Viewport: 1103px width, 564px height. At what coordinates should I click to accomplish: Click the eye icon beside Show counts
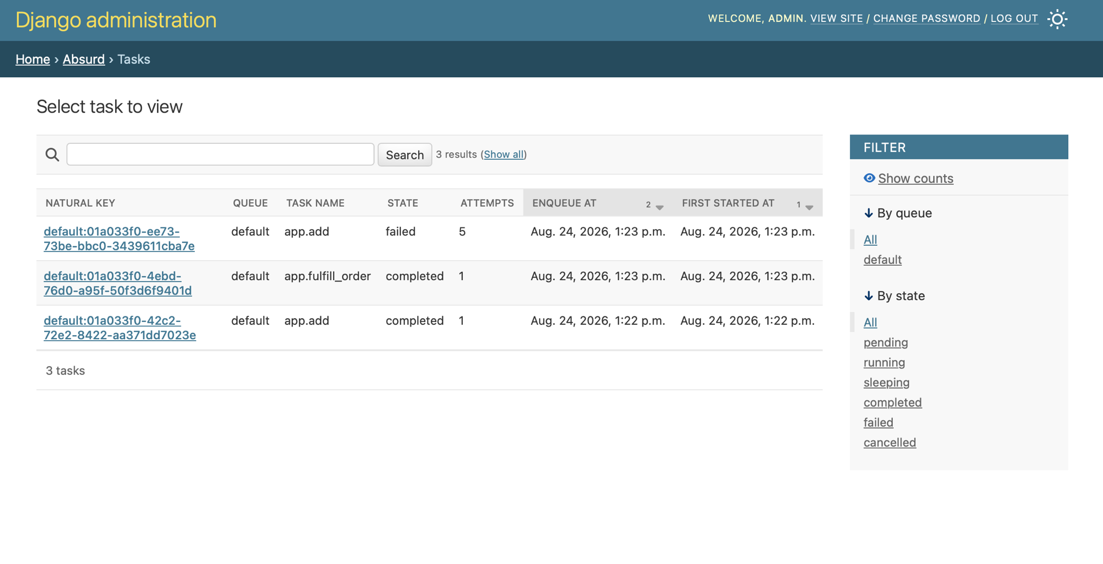click(x=869, y=178)
